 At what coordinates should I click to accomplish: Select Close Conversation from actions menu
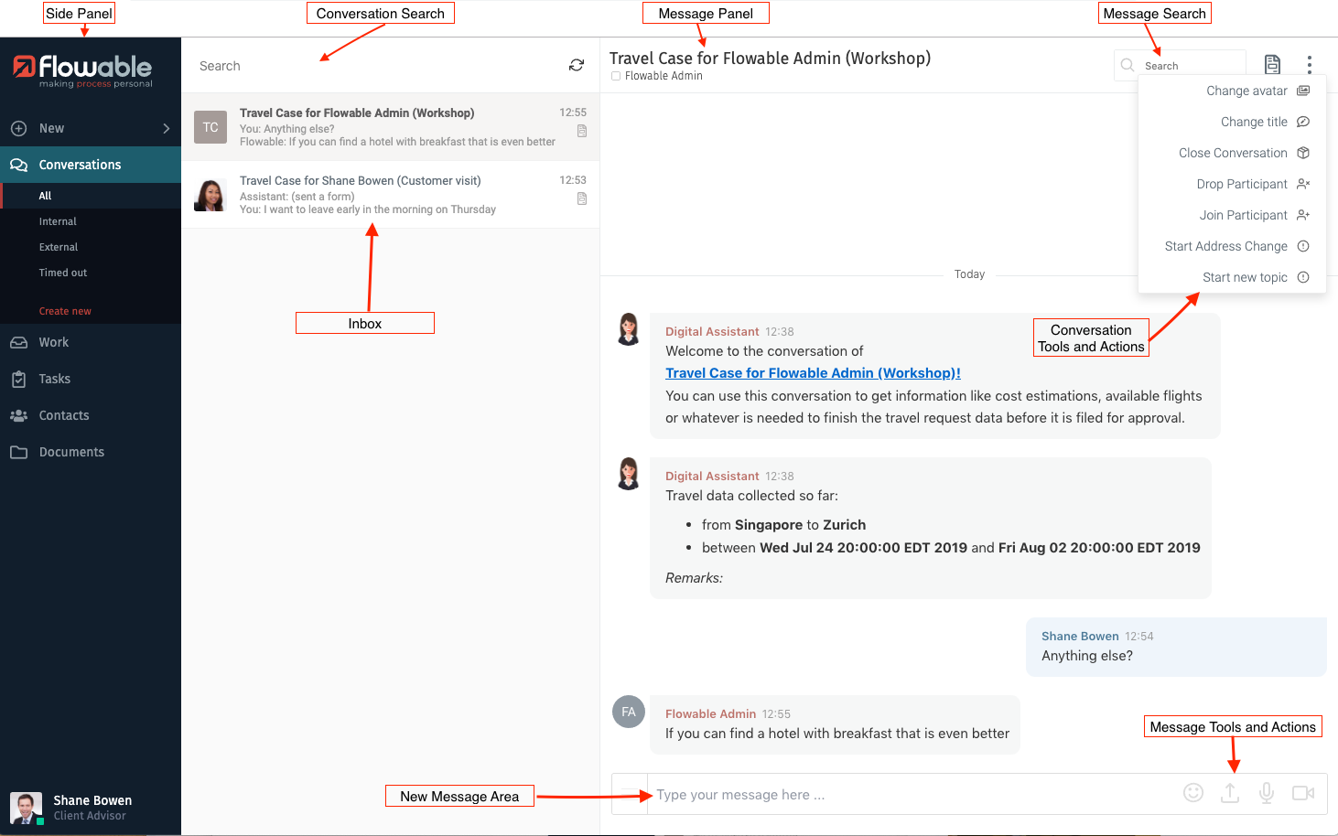coord(1233,153)
